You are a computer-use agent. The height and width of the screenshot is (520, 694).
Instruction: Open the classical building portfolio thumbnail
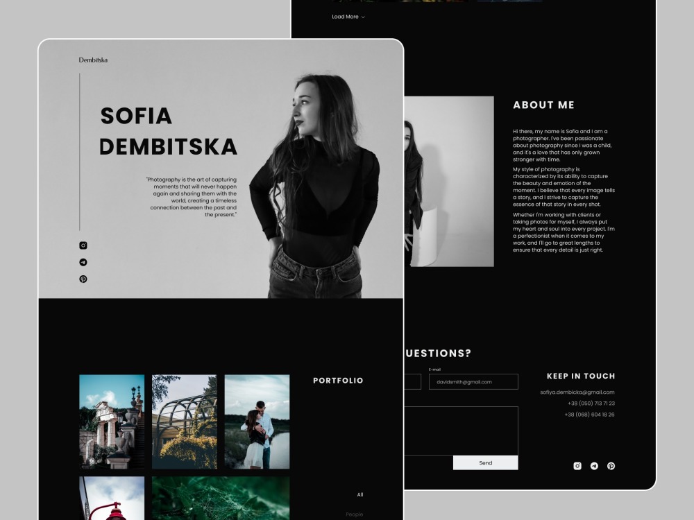112,422
